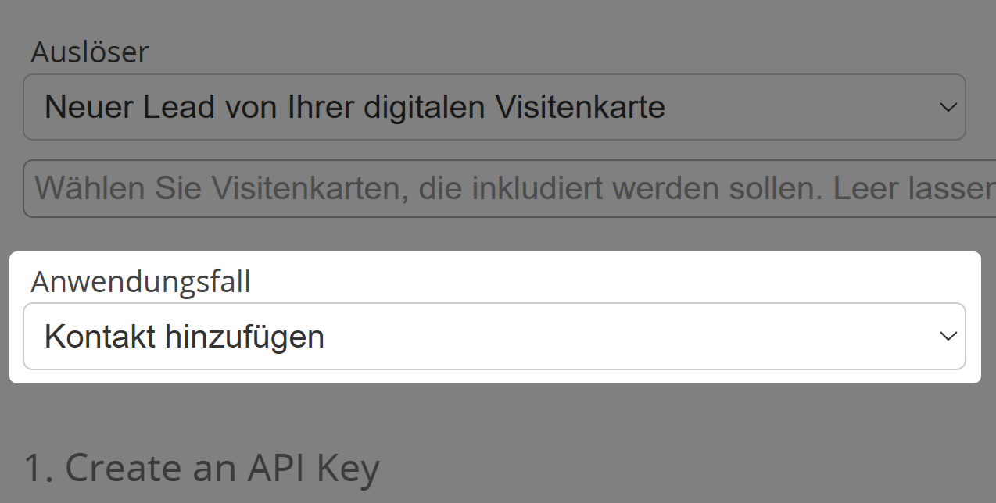Click the 'Auslöser' label
The height and width of the screenshot is (503, 996).
click(89, 52)
